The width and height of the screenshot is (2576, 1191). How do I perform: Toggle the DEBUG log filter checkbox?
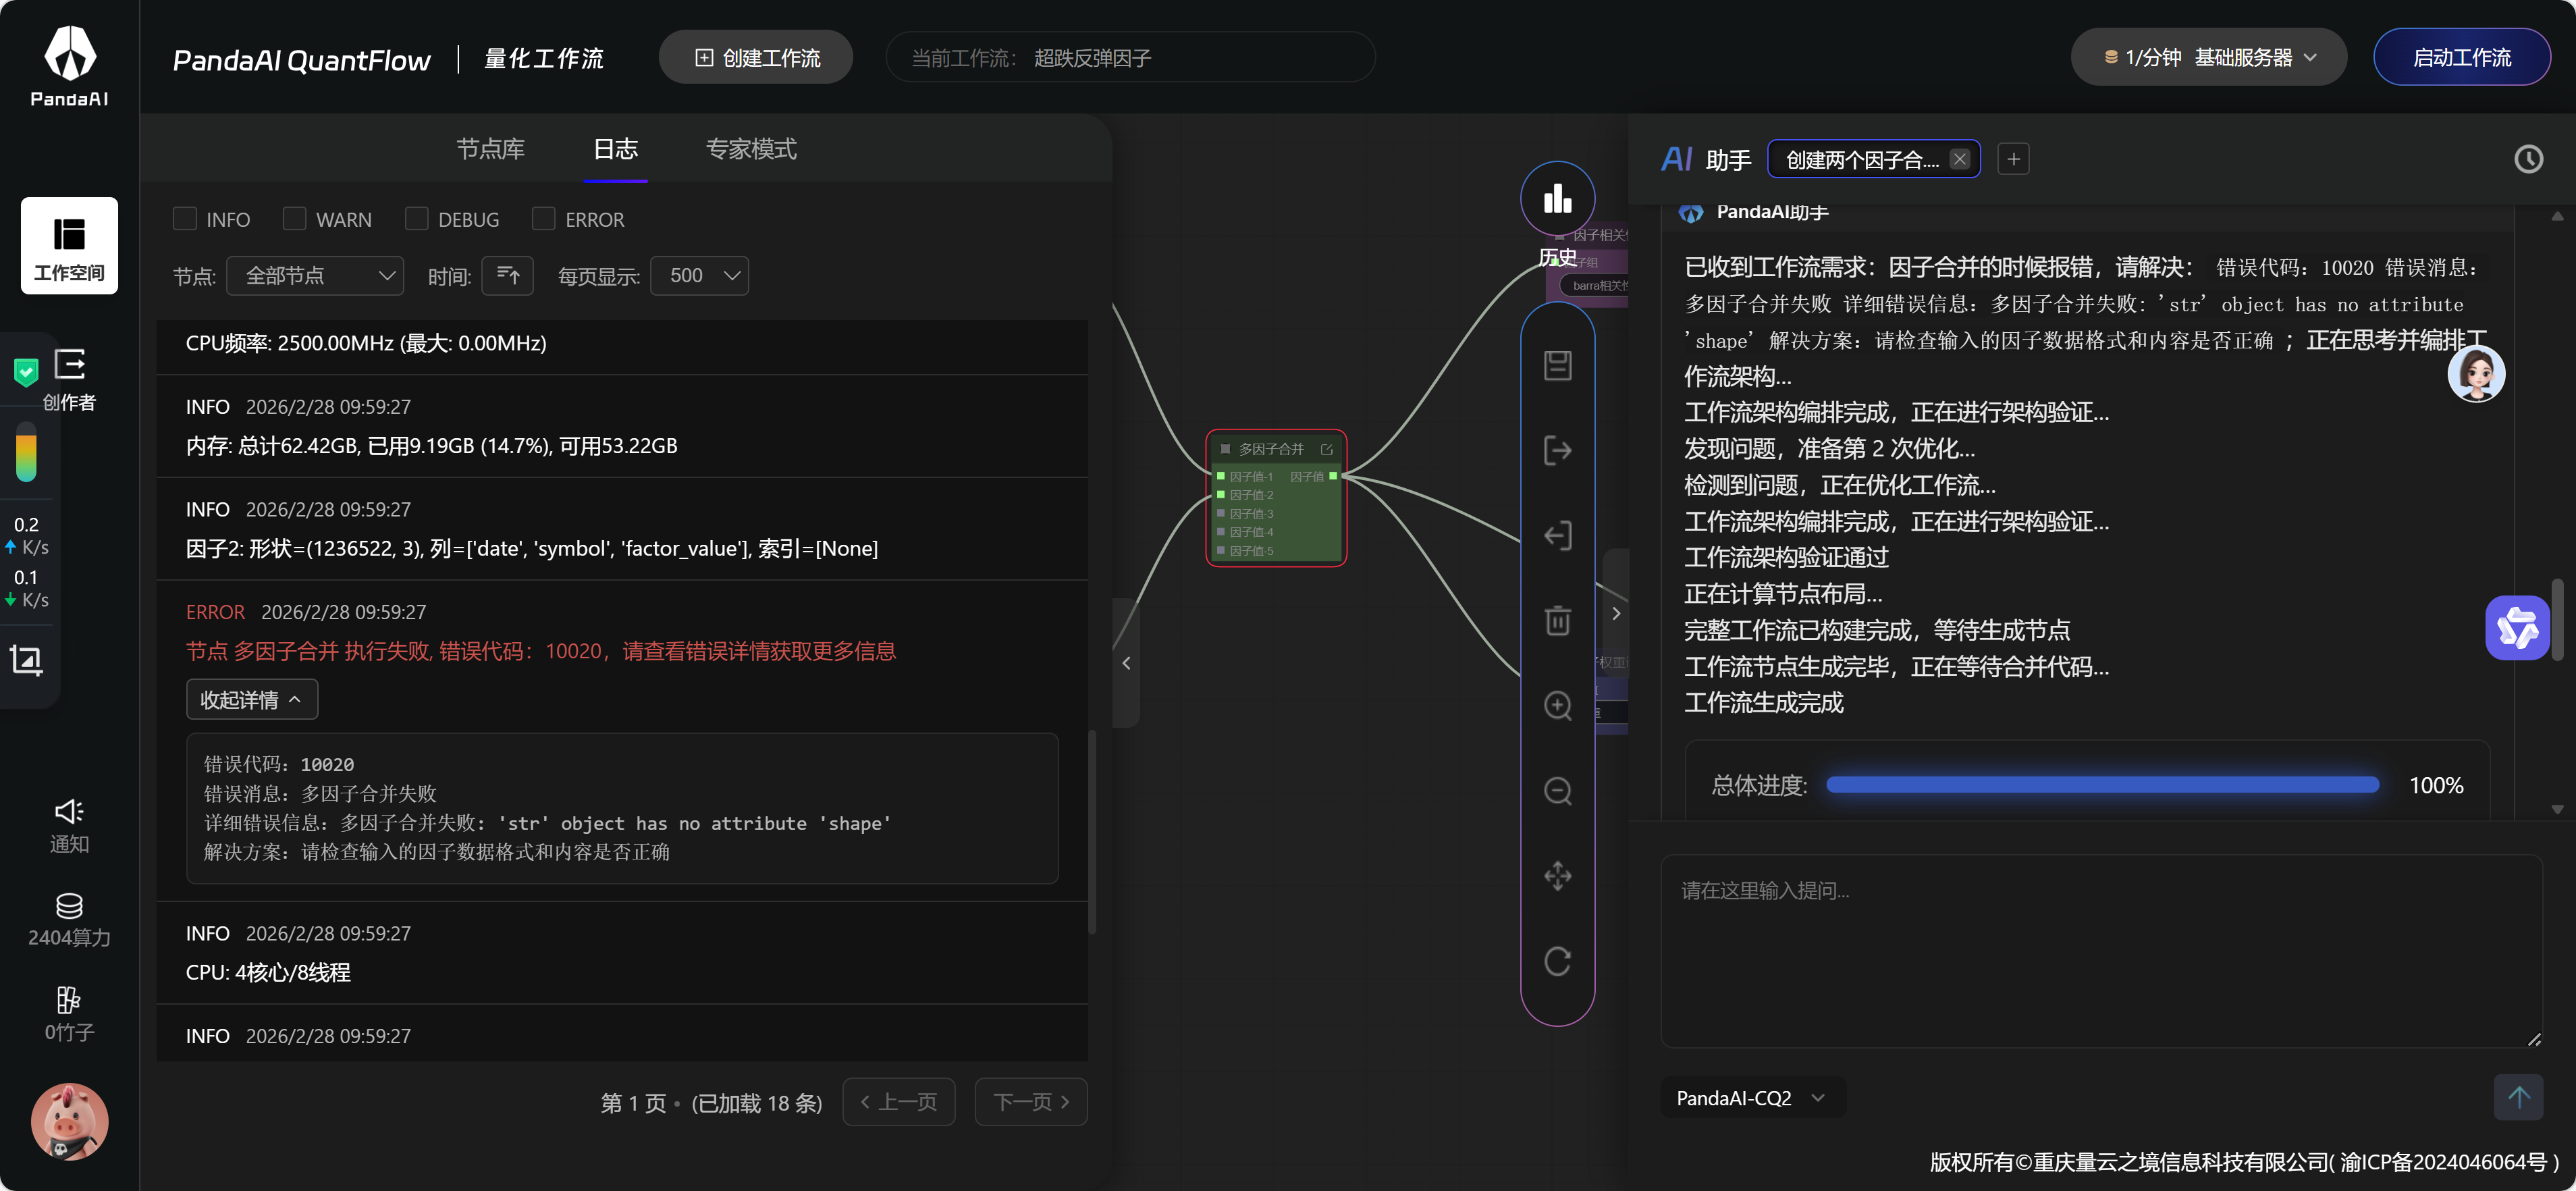point(417,218)
